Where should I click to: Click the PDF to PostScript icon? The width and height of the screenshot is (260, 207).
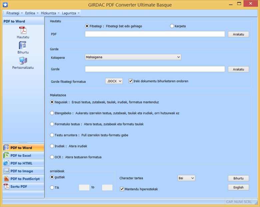pos(6,179)
